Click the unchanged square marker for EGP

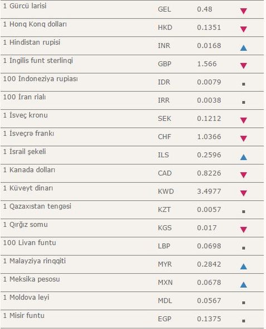pos(244,321)
